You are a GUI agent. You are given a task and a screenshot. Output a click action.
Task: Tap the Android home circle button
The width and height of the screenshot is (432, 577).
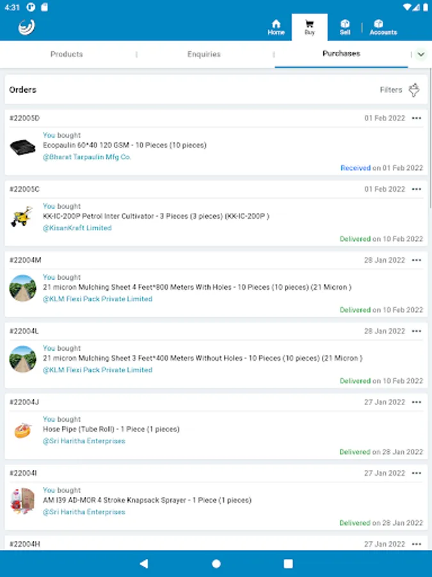tap(216, 564)
